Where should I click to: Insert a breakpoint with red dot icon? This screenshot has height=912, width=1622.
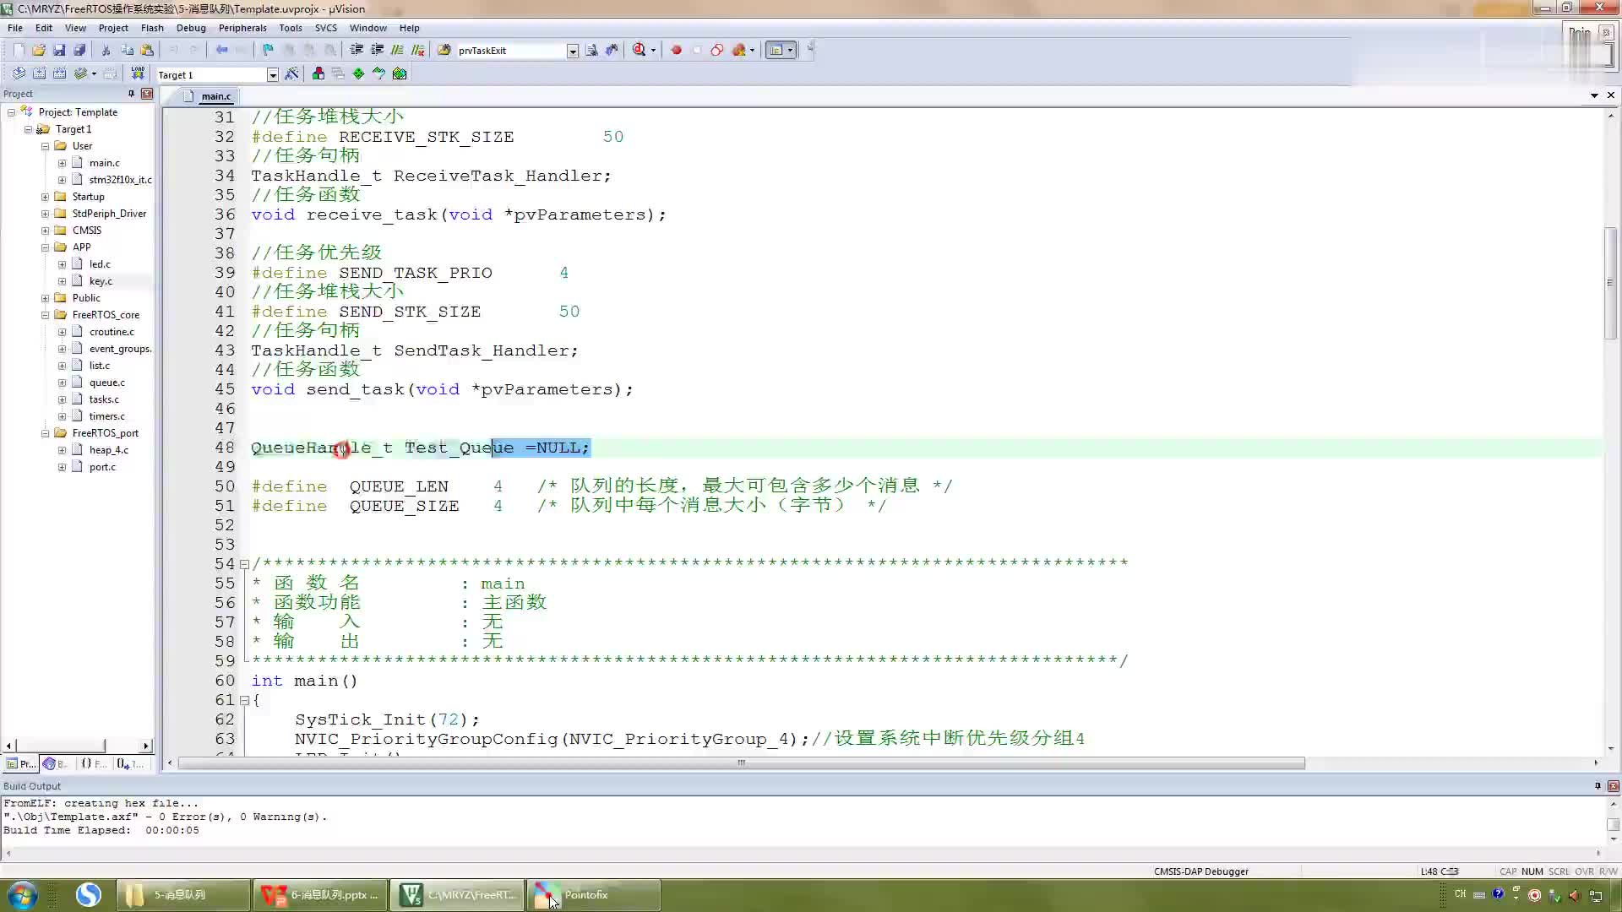pos(676,50)
